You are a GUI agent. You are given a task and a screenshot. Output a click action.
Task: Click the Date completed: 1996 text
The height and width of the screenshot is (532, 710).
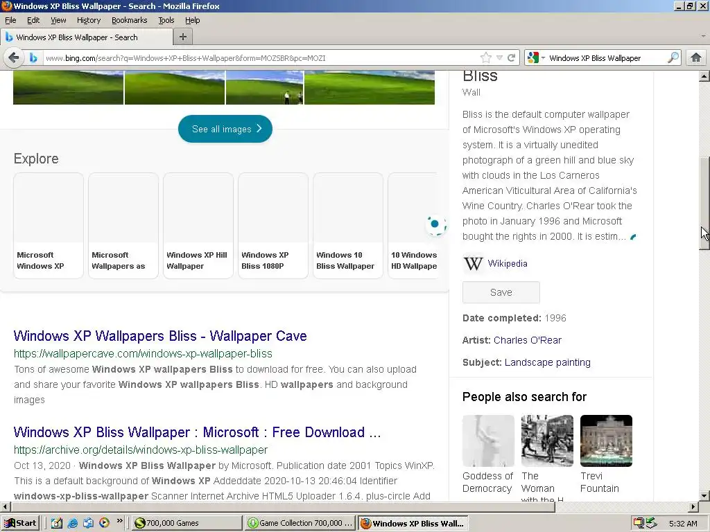[514, 318]
